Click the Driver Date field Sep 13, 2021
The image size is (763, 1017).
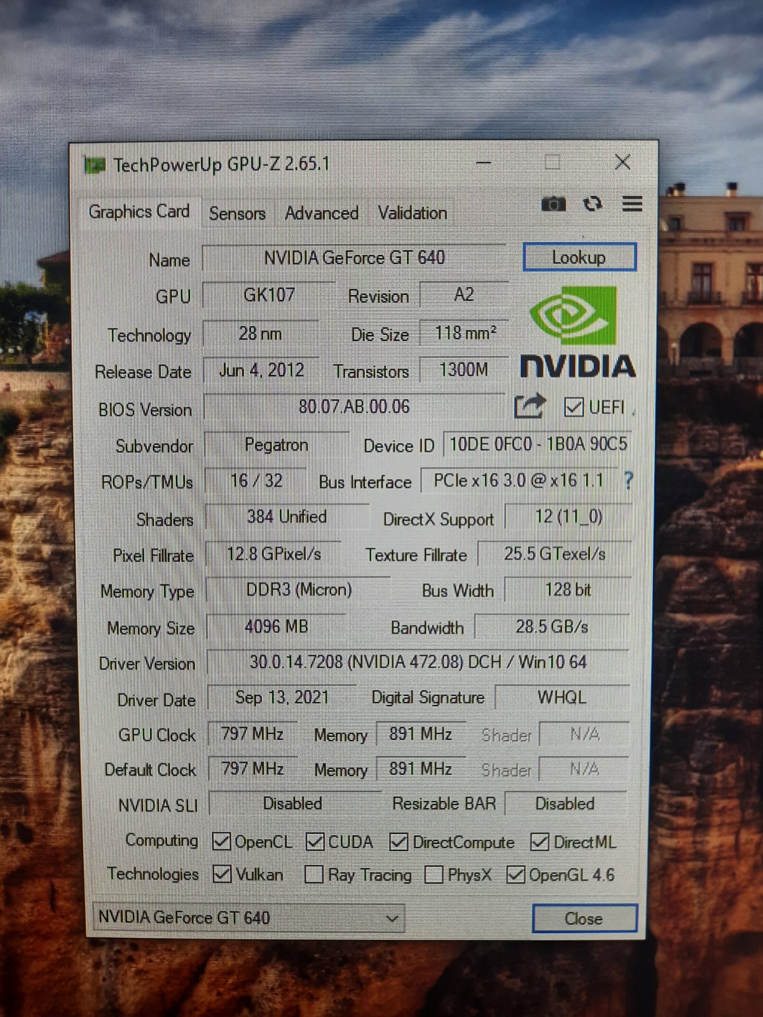282,698
